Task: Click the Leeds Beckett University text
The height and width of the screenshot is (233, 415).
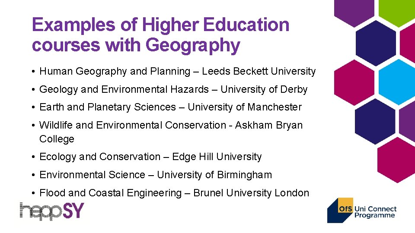Action: pos(259,72)
